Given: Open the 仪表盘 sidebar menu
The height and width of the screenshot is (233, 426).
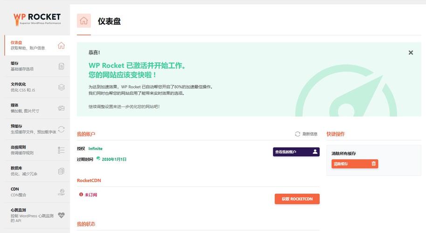Looking at the screenshot, I should point(37,45).
